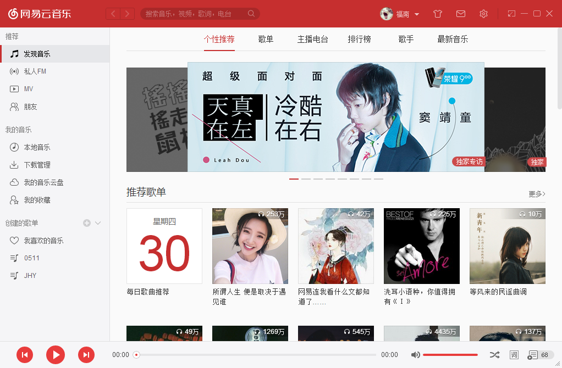Open 我的收藏 in the sidebar
Screen dimensions: 562x368
pyautogui.click(x=55, y=200)
